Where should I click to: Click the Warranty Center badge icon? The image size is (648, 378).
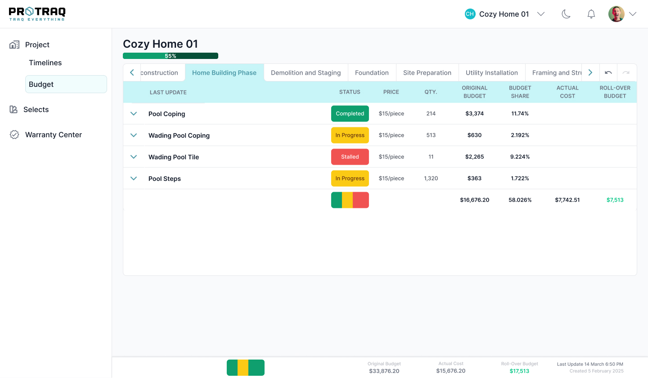tap(14, 135)
